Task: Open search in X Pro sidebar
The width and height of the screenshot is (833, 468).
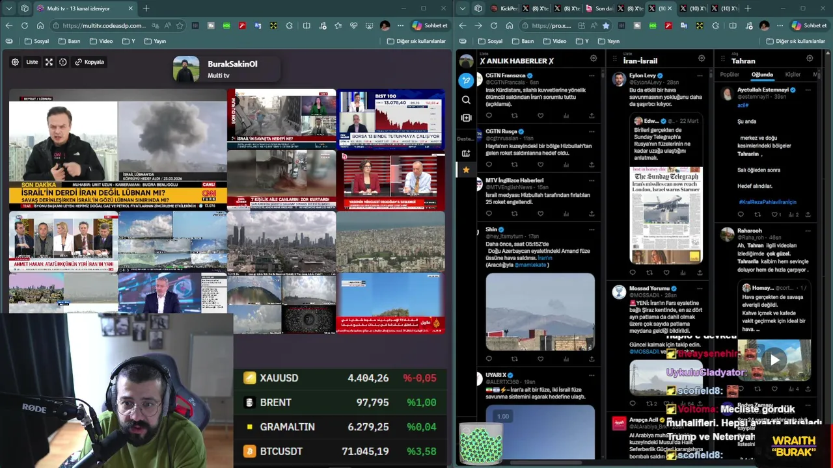Action: tap(466, 99)
